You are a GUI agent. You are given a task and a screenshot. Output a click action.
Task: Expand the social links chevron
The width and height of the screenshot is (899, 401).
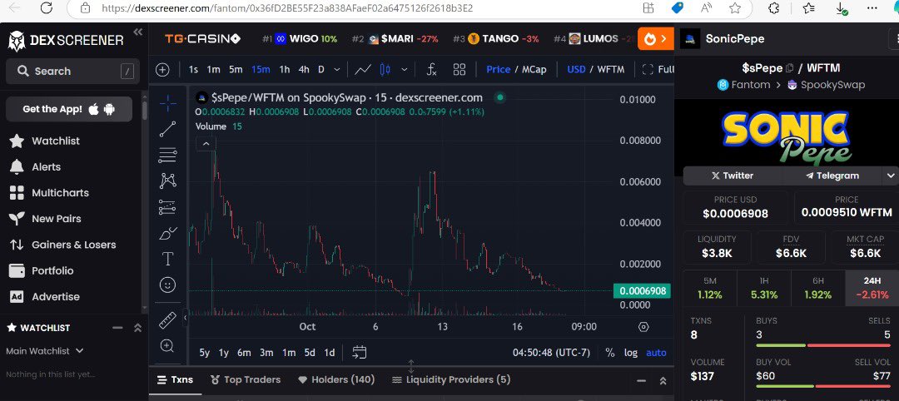pyautogui.click(x=891, y=176)
